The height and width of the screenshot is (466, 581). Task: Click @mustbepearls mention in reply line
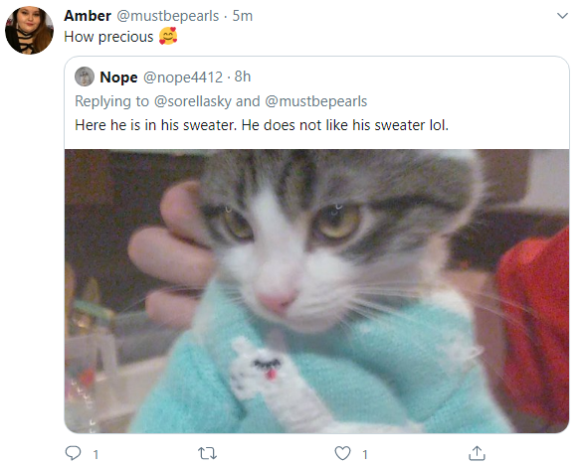click(316, 101)
